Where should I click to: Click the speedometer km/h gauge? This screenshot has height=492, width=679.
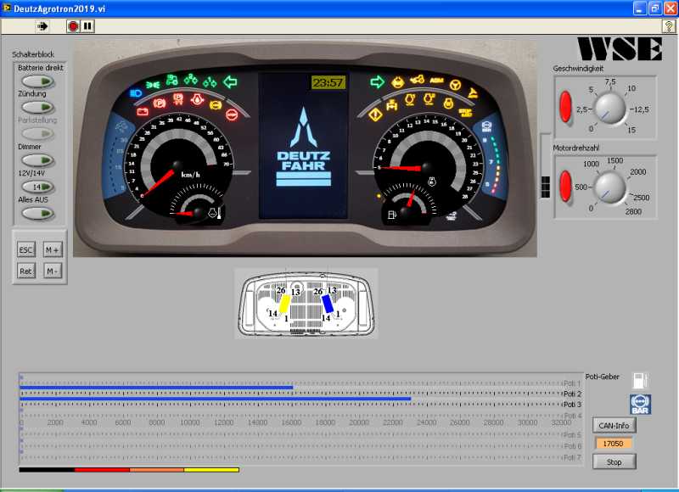tap(178, 165)
